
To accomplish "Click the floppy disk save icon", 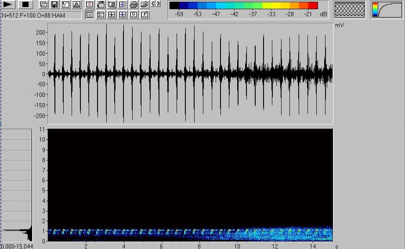I will (54, 4).
